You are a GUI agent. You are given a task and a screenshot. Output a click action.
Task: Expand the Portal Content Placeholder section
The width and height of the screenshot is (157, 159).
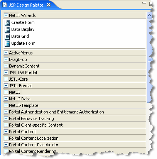pyautogui.click(x=6, y=145)
